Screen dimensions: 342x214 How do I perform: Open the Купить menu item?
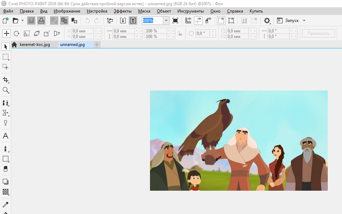coord(256,11)
